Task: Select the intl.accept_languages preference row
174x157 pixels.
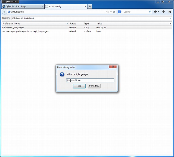Action: click(87, 27)
